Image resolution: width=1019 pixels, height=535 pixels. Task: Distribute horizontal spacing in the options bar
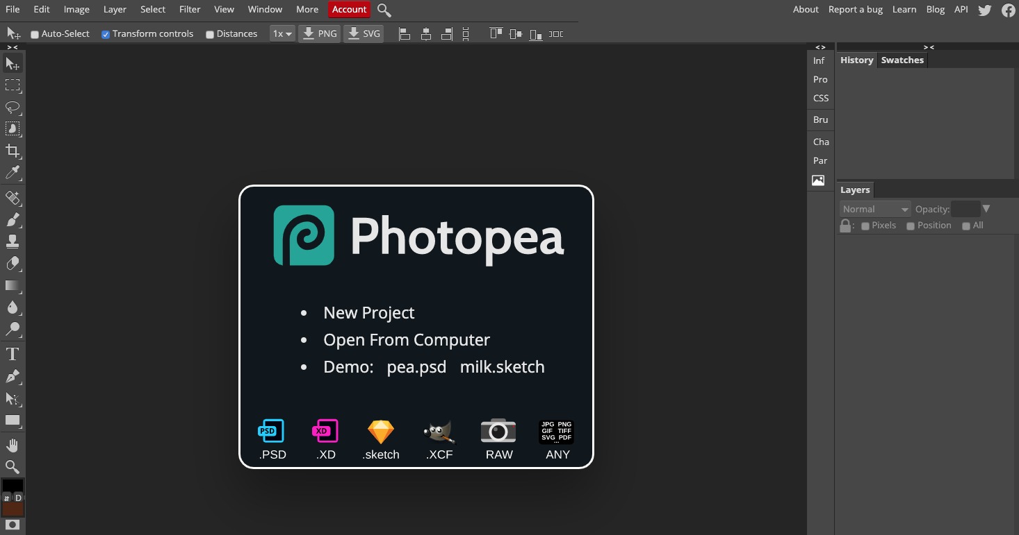coord(556,33)
